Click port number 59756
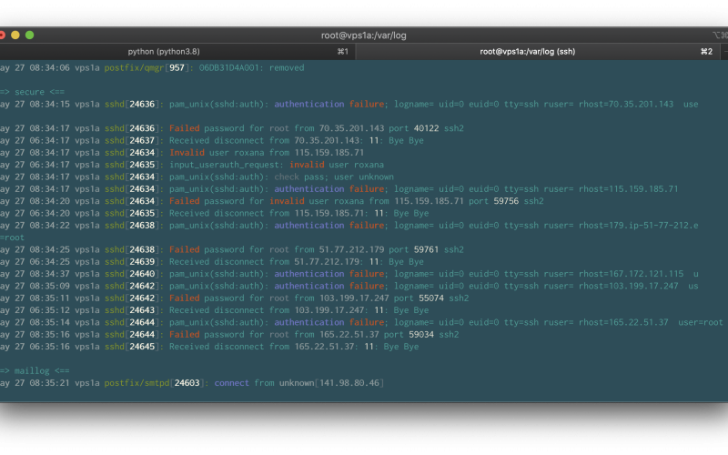Image resolution: width=728 pixels, height=455 pixels. 506,201
